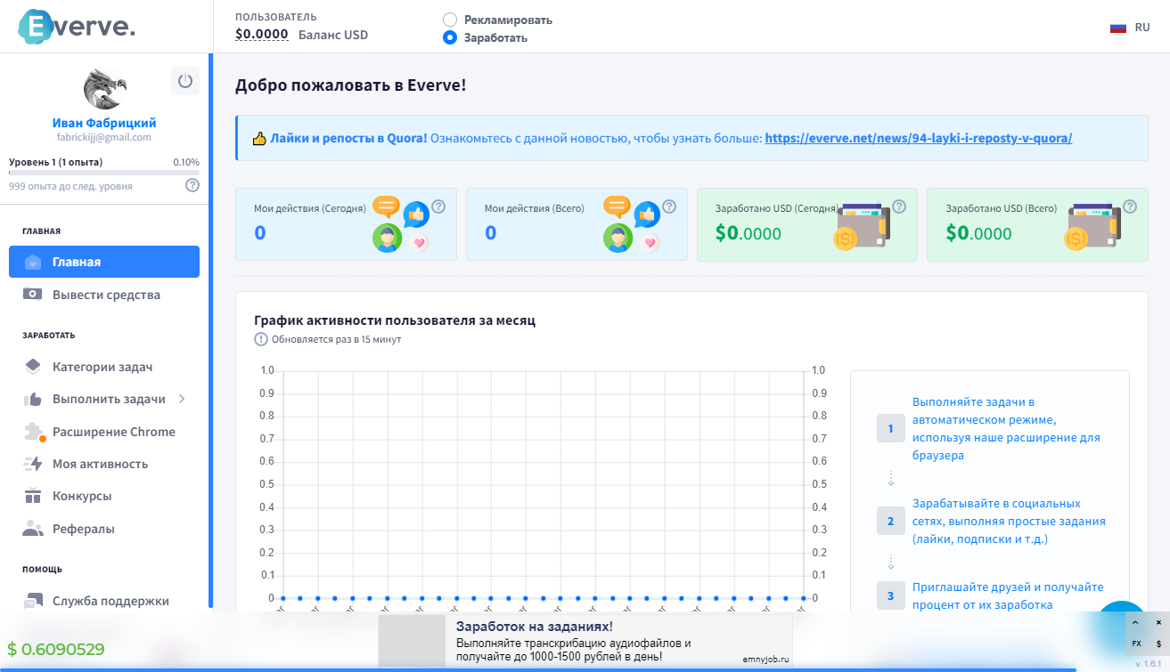
Task: Select the Рекламировать radio button
Action: click(450, 20)
